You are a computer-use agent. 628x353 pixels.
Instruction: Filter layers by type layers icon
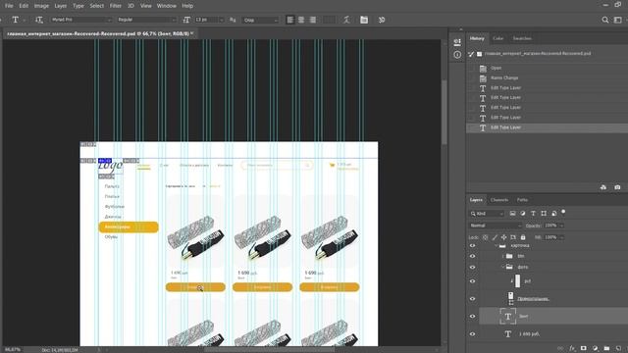[x=533, y=214]
